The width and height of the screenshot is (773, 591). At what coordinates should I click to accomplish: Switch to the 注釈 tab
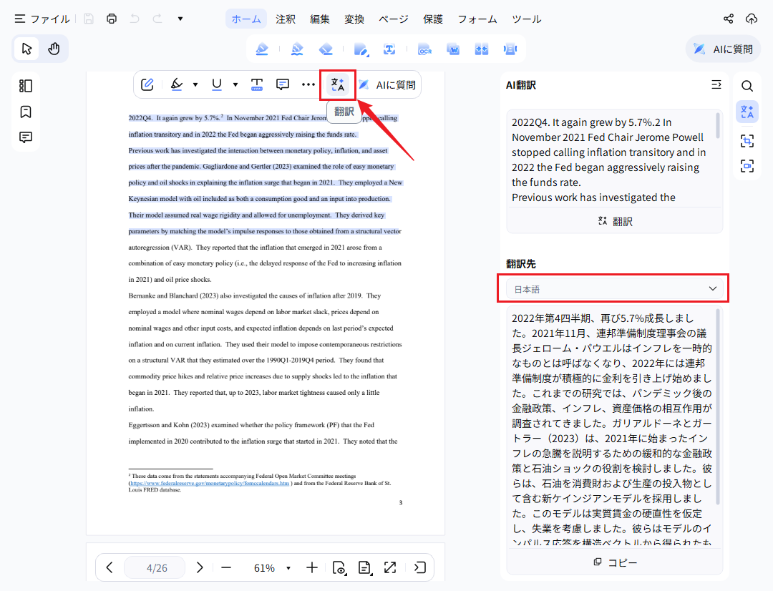[x=286, y=19]
